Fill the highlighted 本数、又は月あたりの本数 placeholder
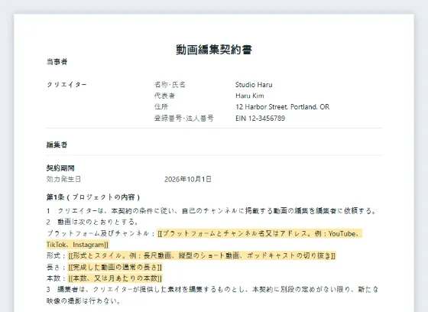 coord(115,278)
